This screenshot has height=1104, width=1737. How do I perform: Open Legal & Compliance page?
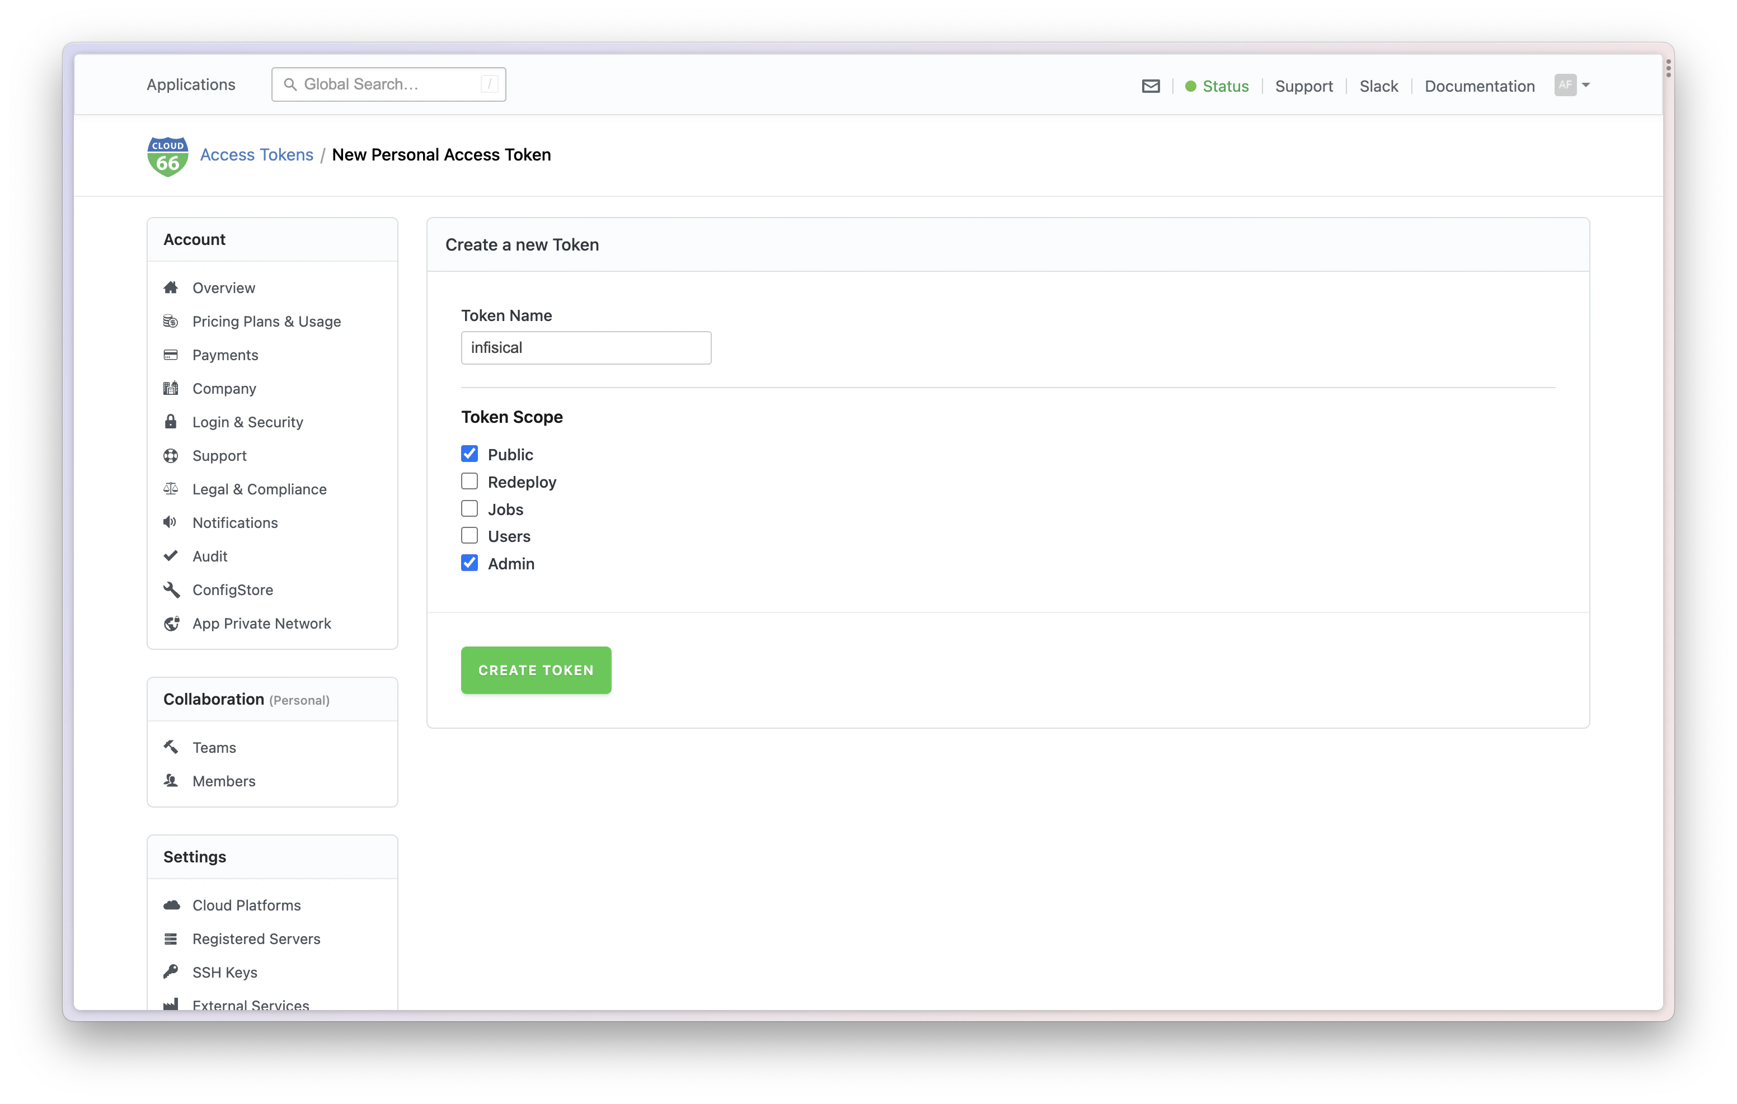coord(259,489)
